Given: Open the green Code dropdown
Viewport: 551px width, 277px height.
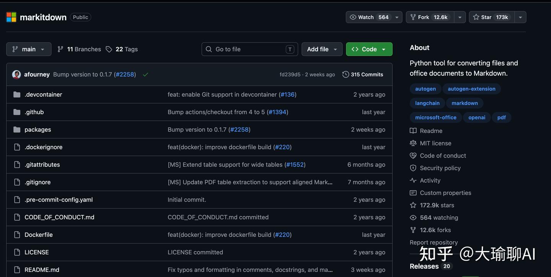Looking at the screenshot, I should tap(369, 49).
